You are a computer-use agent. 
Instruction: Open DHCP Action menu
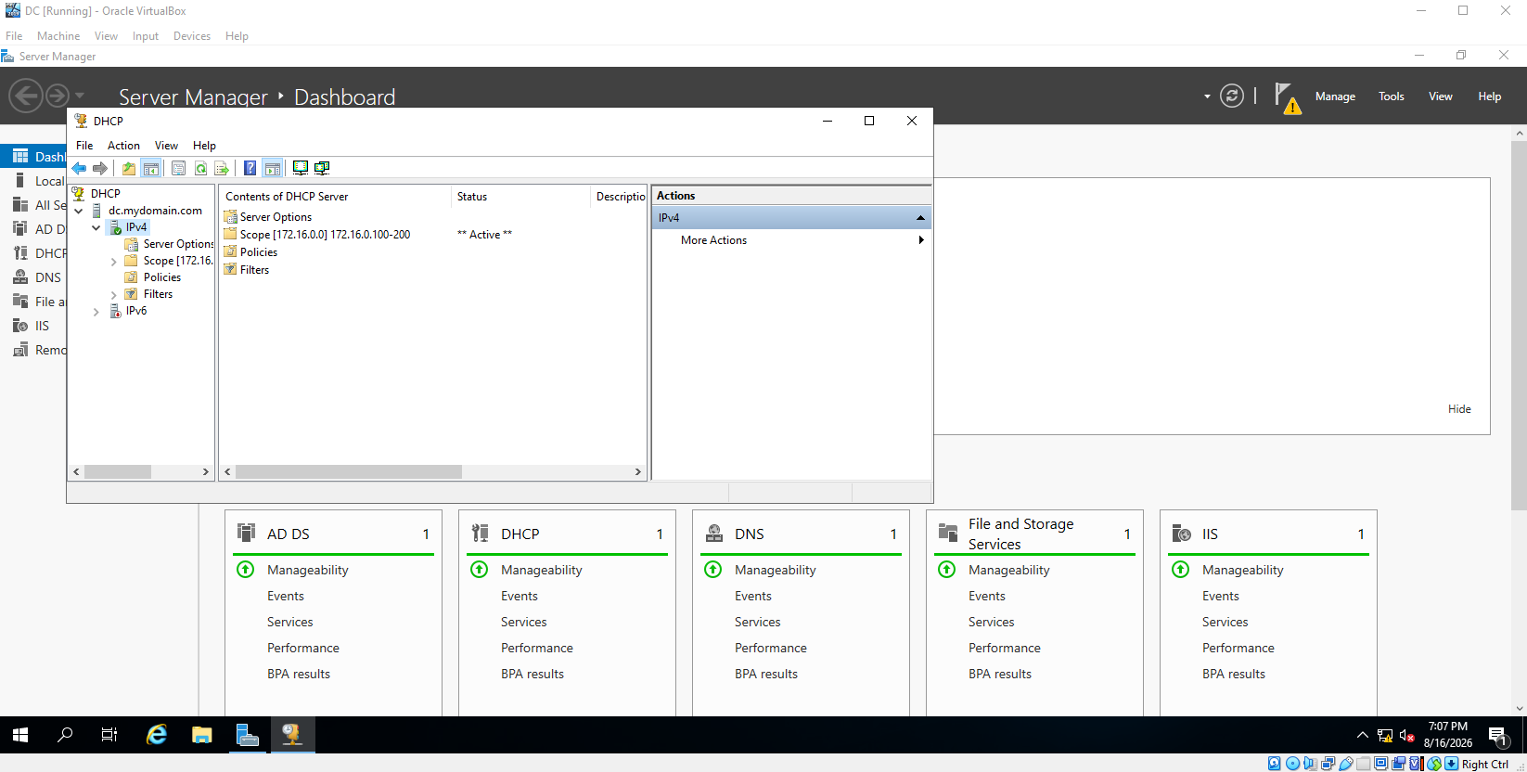tap(123, 146)
